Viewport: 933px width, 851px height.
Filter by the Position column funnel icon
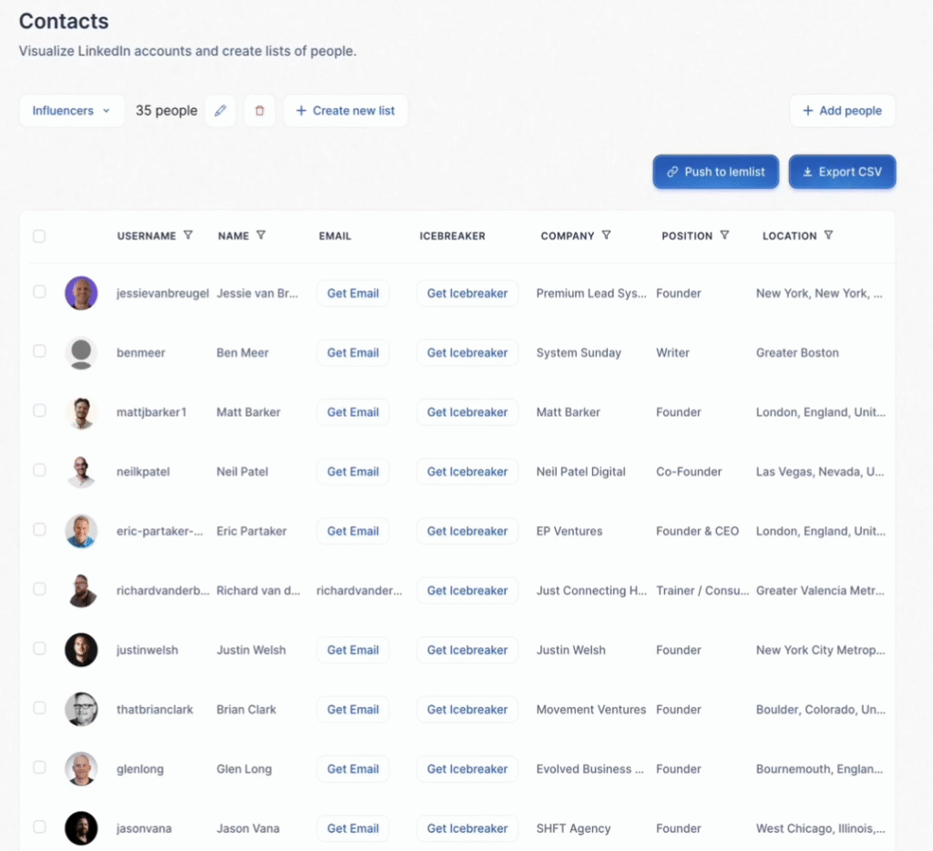pos(724,236)
